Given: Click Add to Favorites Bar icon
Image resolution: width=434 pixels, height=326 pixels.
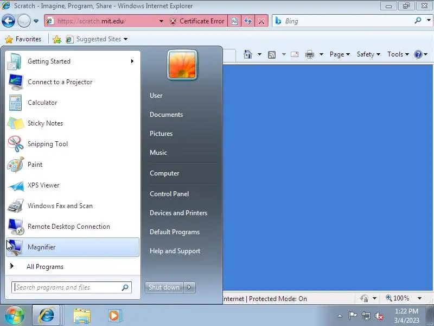Looking at the screenshot, I should (x=57, y=39).
